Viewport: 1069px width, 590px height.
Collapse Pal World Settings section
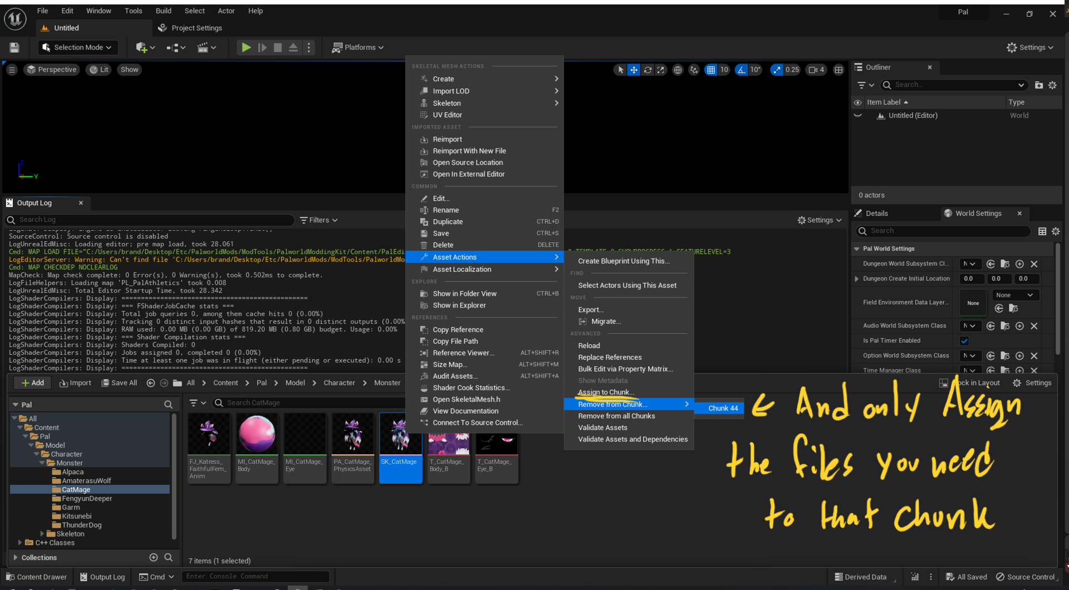[857, 249]
